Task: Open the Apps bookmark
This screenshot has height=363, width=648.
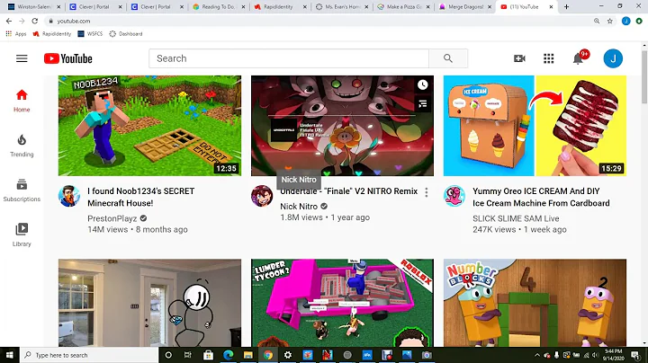Action: [x=16, y=34]
